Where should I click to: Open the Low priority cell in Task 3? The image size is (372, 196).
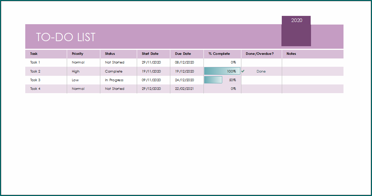(75, 80)
